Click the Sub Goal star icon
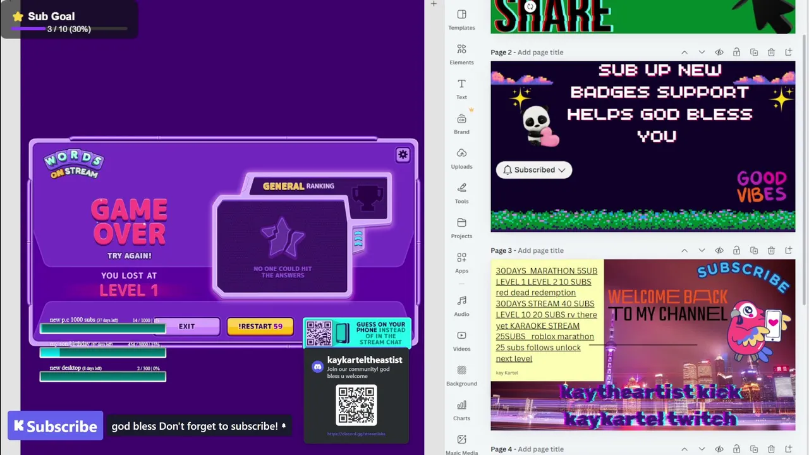This screenshot has height=455, width=809. point(18,16)
